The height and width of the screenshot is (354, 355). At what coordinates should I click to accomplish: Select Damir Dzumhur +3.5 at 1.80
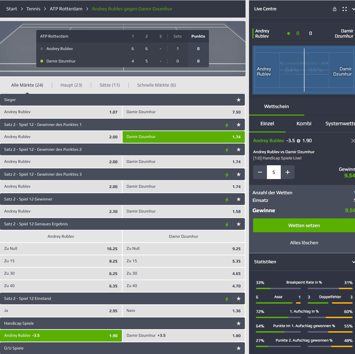[184, 336]
